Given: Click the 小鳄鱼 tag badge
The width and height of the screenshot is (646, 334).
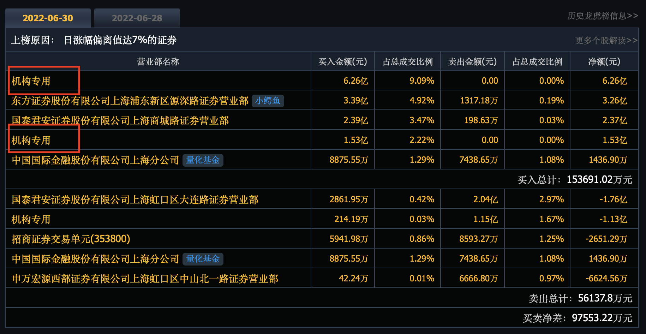Looking at the screenshot, I should coord(268,101).
